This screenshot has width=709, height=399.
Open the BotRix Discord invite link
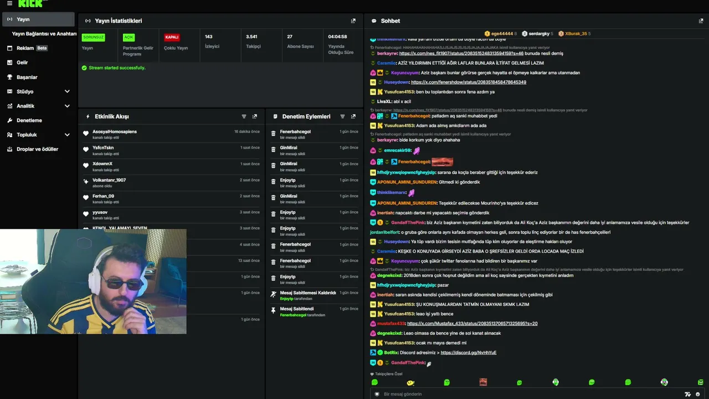[469, 352]
